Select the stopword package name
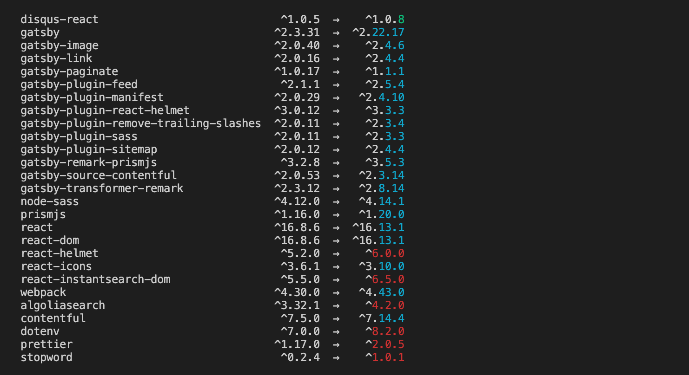The width and height of the screenshot is (689, 375). point(46,357)
